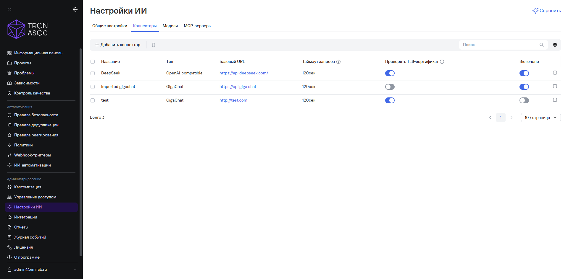The image size is (568, 279).
Task: Show info tooltip for Таймаут запроса
Action: [338, 62]
